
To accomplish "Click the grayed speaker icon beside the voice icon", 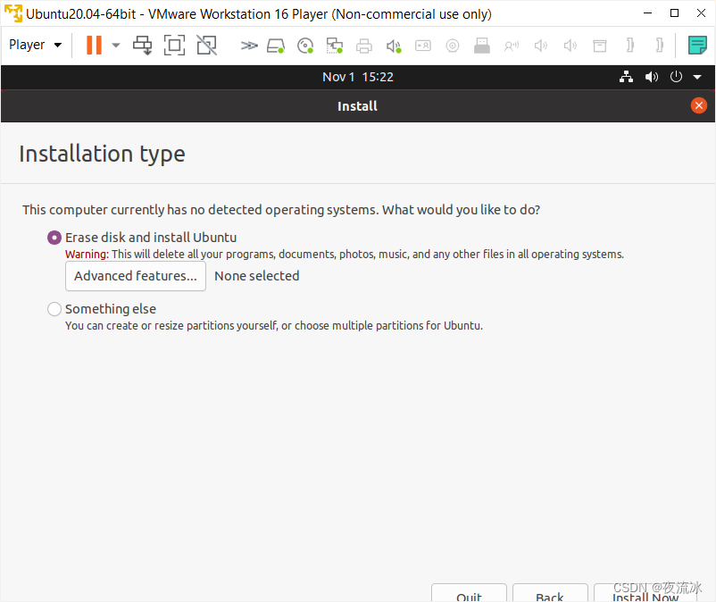I will pyautogui.click(x=541, y=46).
